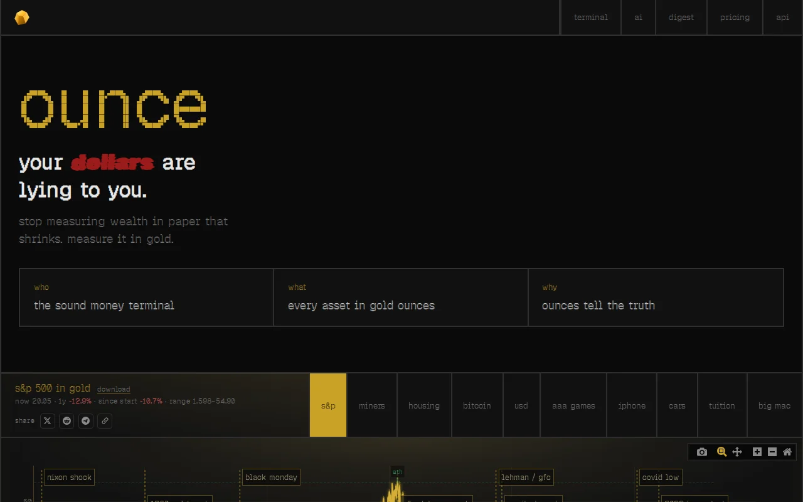Screen dimensions: 803x502
Task: Copy chart link using link icon
Action: (105, 421)
